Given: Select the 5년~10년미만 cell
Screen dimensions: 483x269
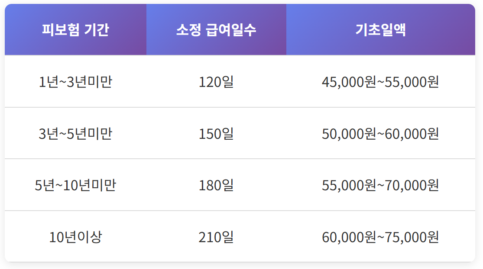Looking at the screenshot, I should [x=75, y=185].
